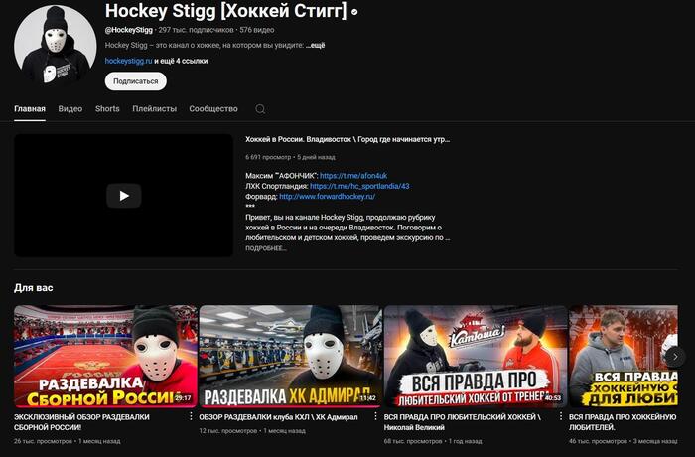This screenshot has height=457, width=695.
Task: Click the Hockey Stigg channel avatar
Action: (x=56, y=45)
